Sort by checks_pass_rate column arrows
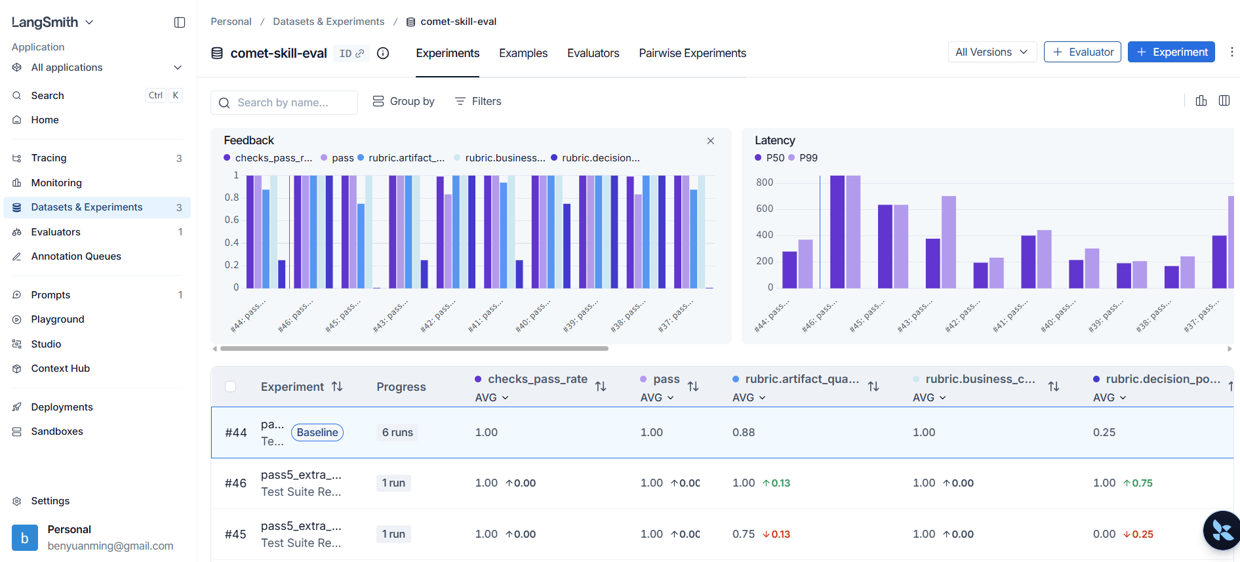This screenshot has width=1240, height=562. pyautogui.click(x=601, y=387)
